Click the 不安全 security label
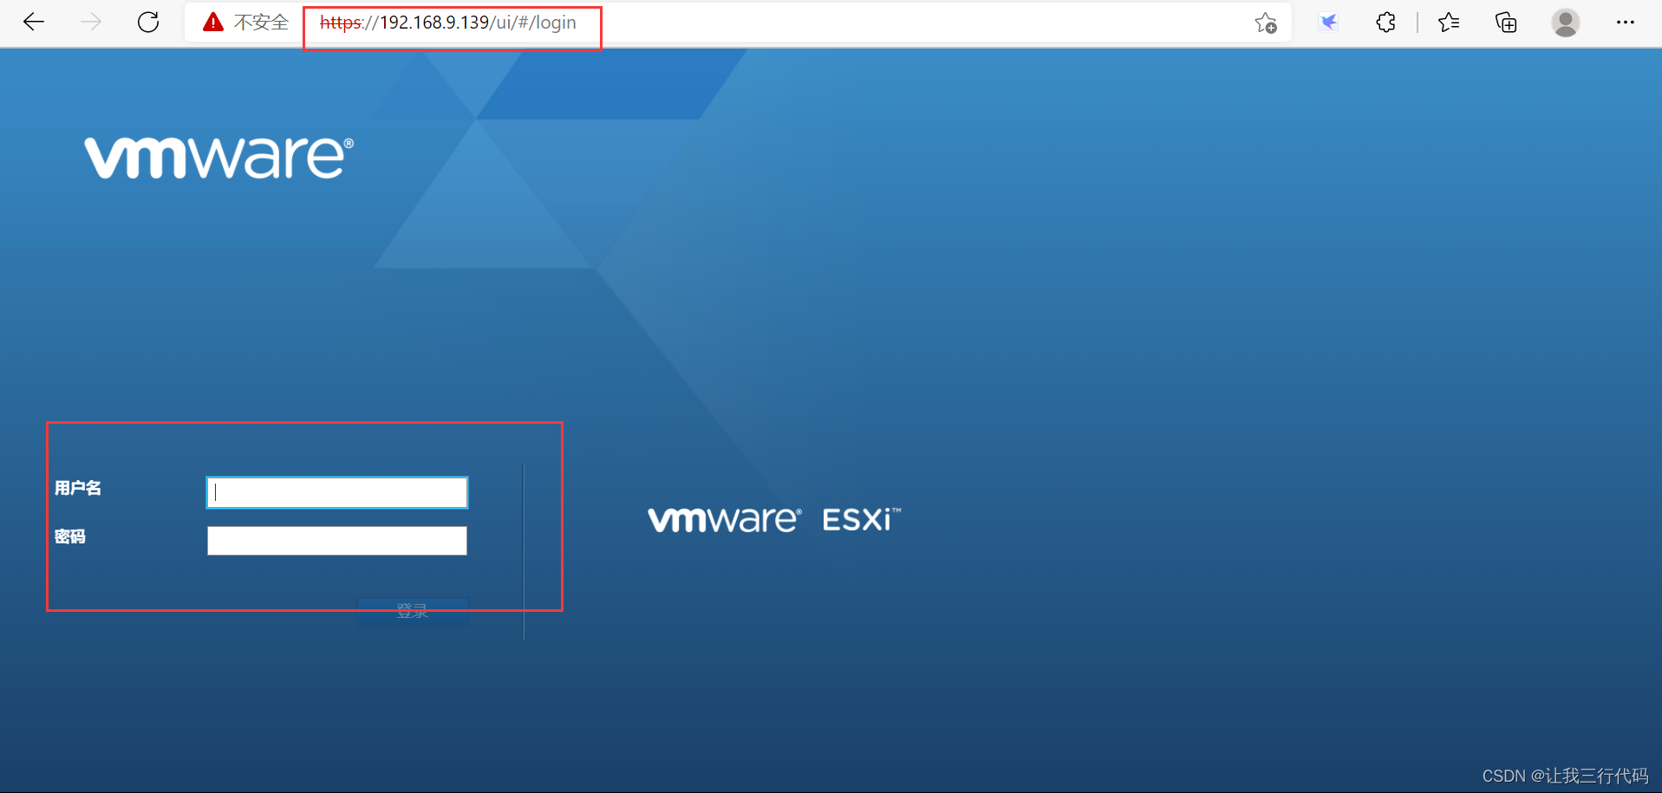 click(261, 23)
